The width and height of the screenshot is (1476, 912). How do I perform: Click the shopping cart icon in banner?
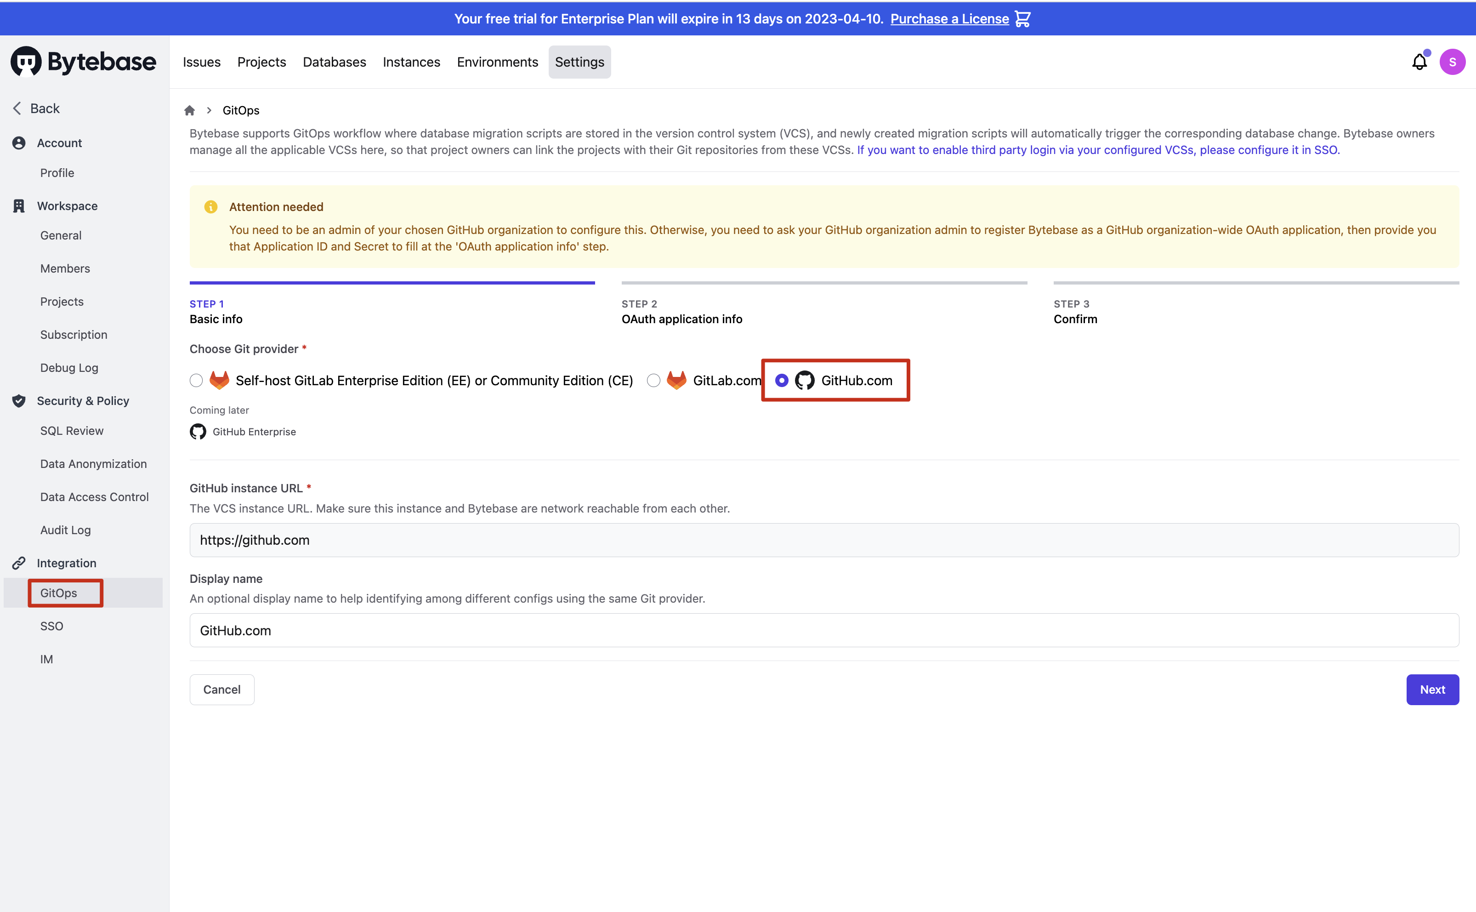tap(1022, 19)
